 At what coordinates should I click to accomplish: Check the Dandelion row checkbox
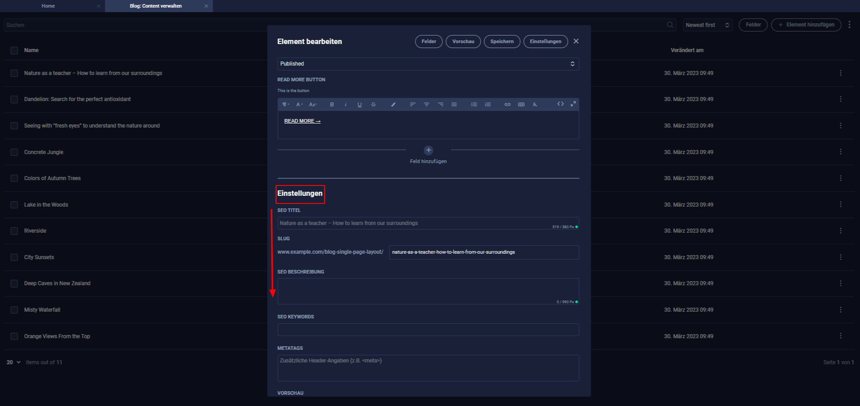coord(14,99)
